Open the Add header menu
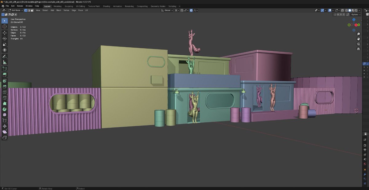369x190 pixels. tap(52, 10)
